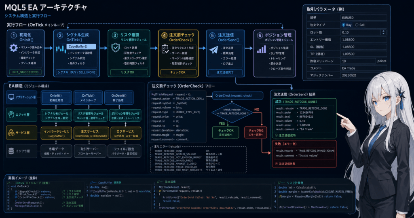Click the gear icon in 初期化 step
Screen dimensions: 414x218
(13, 48)
